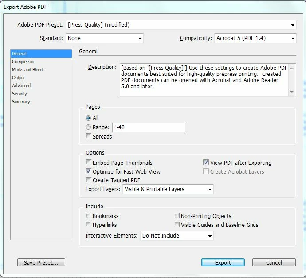Screen dimensions: 306x278
Task: Open the Marks and Bleeds panel
Action: 41,70
